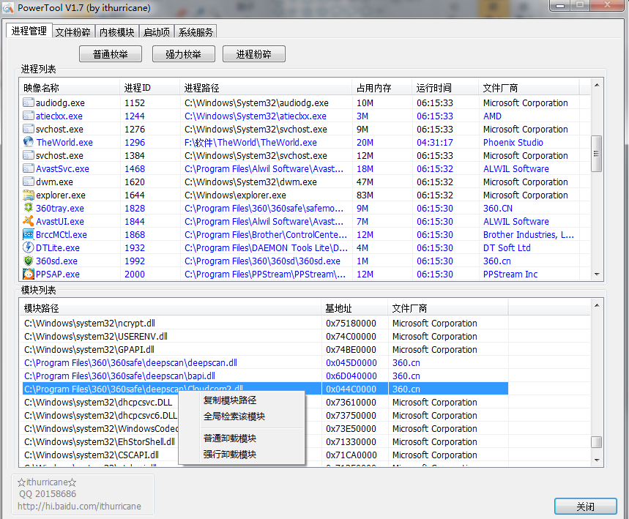Screen dimensions: 629x519
Task: Click the 04:31:17 run time cell
Action: [x=435, y=143]
